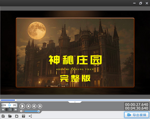Step back one frame
150x119 pixels.
34,106
